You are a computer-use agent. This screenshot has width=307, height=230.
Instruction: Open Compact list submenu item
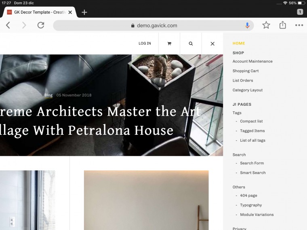(251, 121)
